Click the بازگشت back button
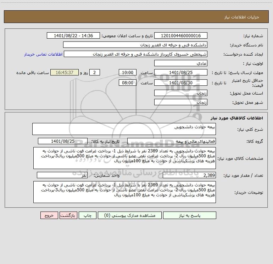This screenshot has width=273, height=264. tap(68, 215)
